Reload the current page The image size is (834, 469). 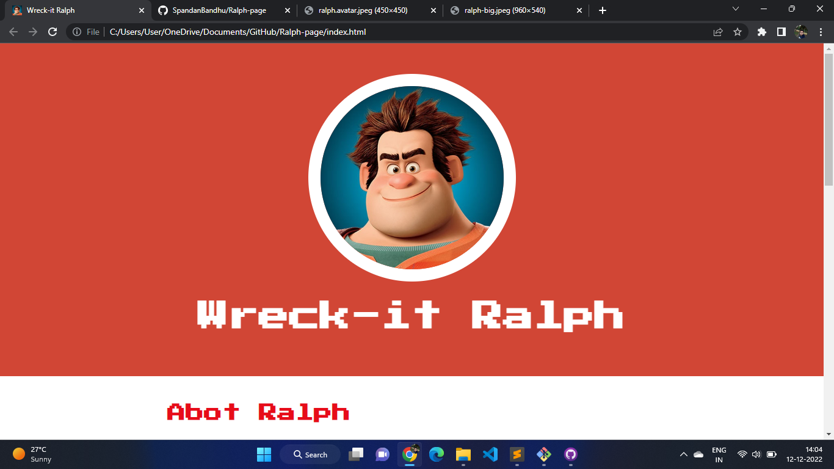pos(51,32)
